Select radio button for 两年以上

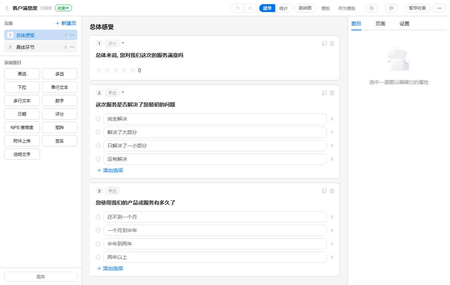pyautogui.click(x=98, y=257)
